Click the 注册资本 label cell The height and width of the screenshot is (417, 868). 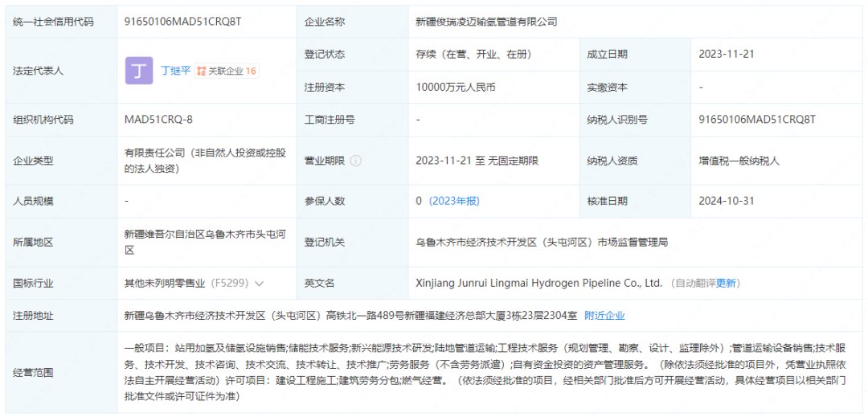(353, 87)
